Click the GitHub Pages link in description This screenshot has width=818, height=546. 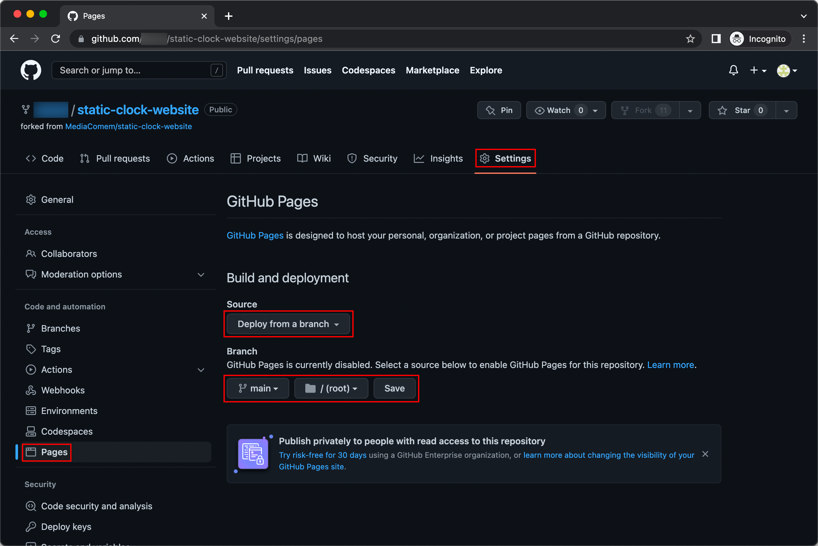click(254, 235)
